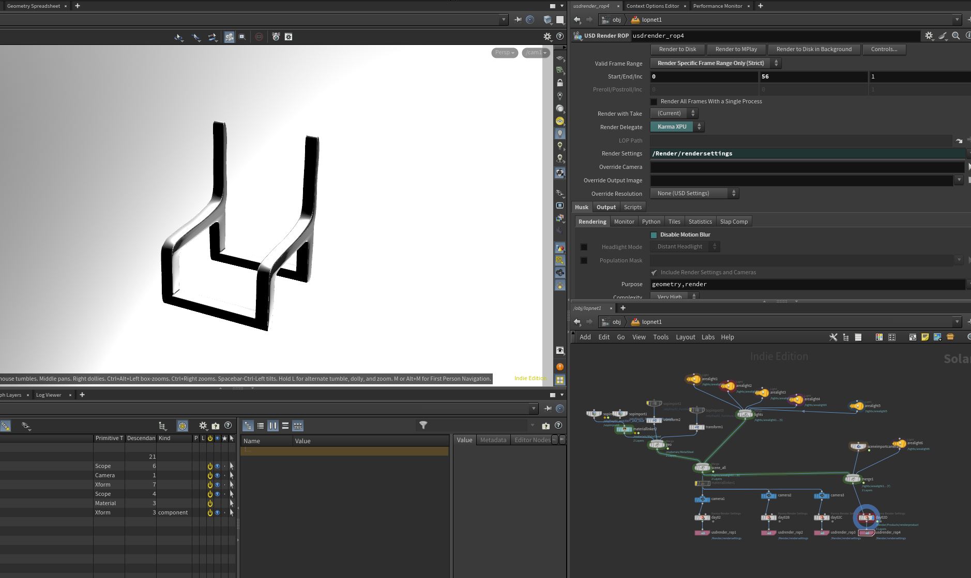Toggle activation for Material primitive row
Viewport: 971px width, 578px height.
point(210,503)
